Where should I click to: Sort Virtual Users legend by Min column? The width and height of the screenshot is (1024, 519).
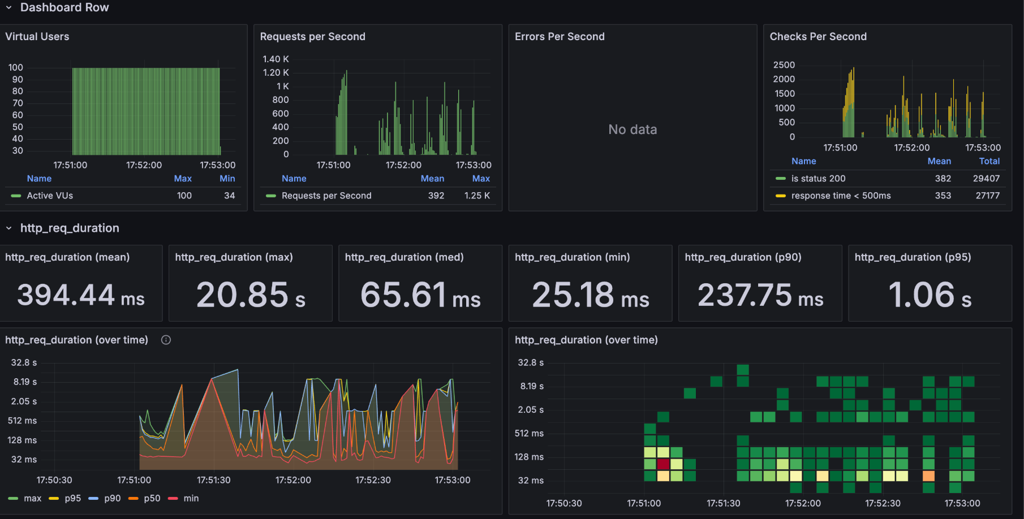coord(227,178)
